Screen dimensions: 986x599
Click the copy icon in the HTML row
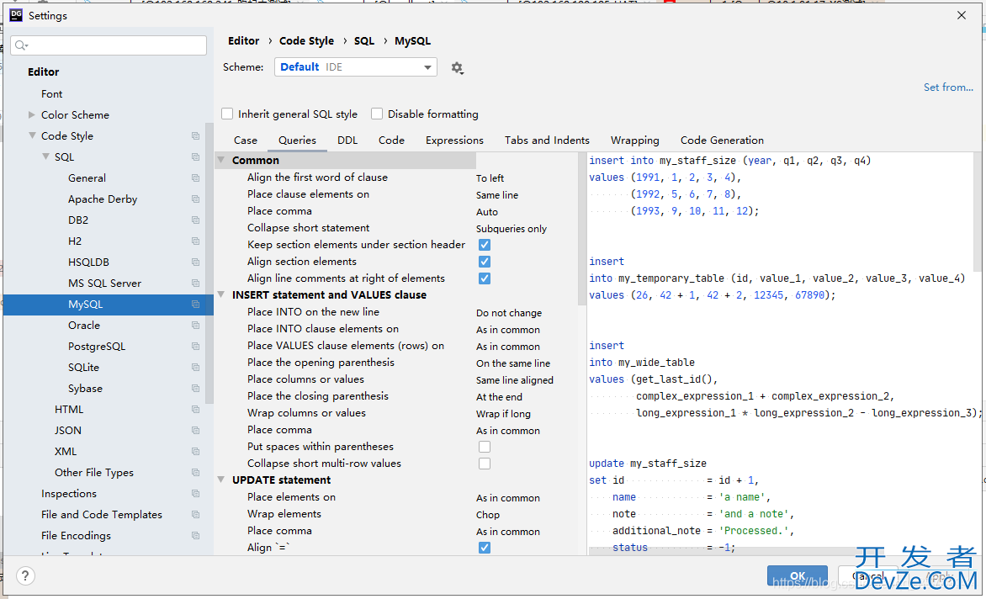(x=195, y=410)
